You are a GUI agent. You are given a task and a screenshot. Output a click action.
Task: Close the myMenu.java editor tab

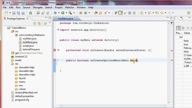(x=76, y=19)
